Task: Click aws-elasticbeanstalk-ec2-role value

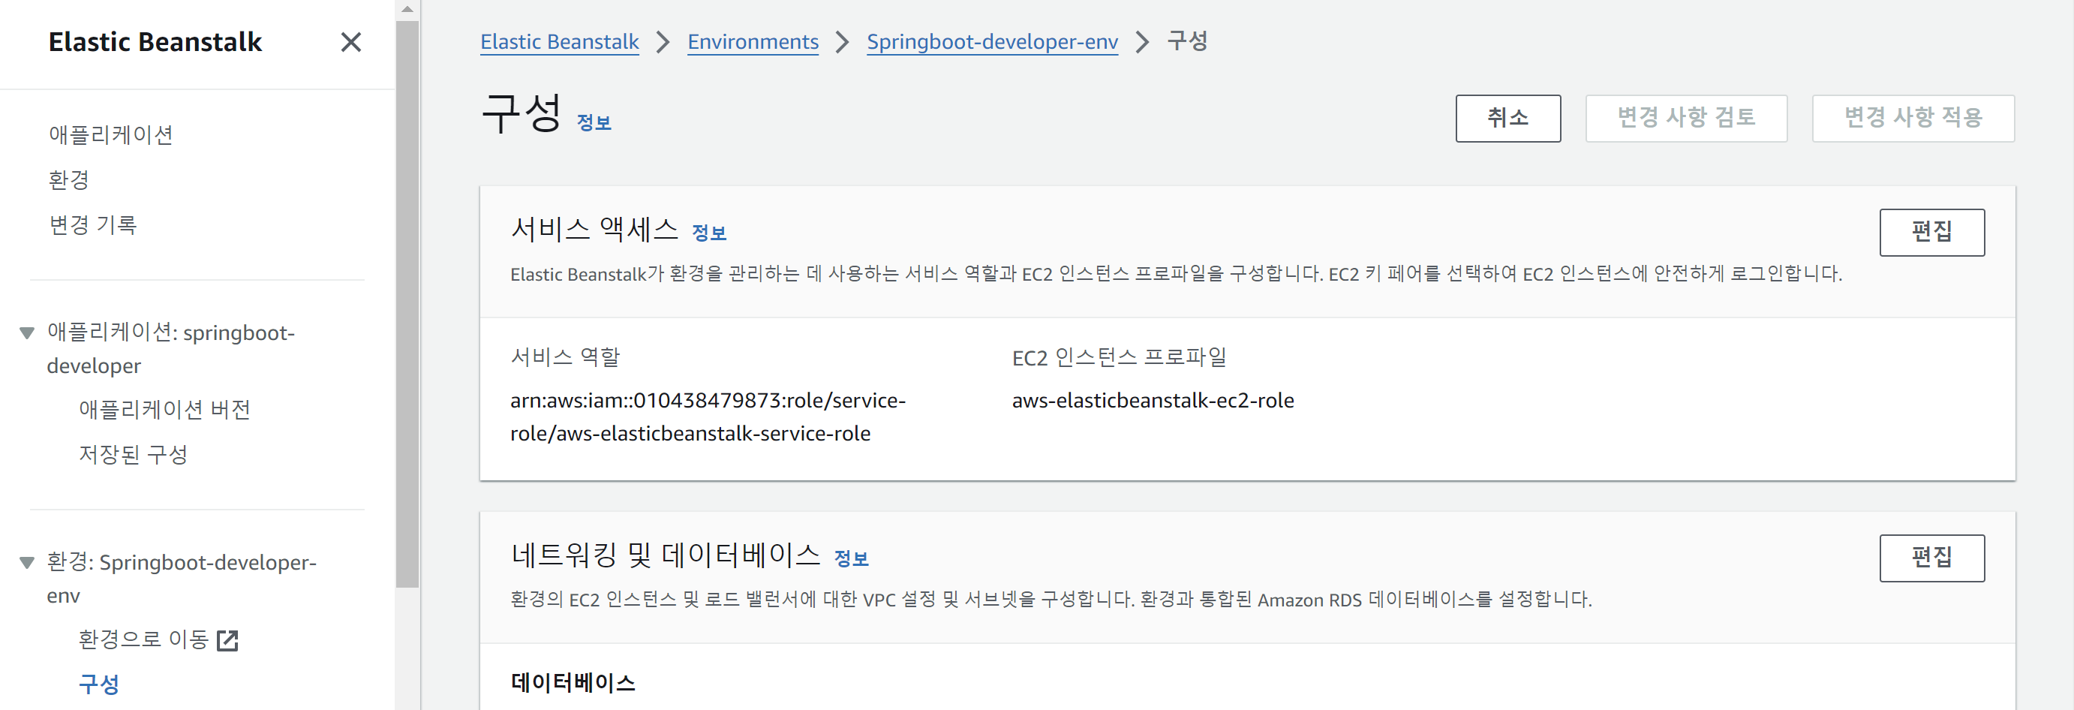Action: point(1152,401)
